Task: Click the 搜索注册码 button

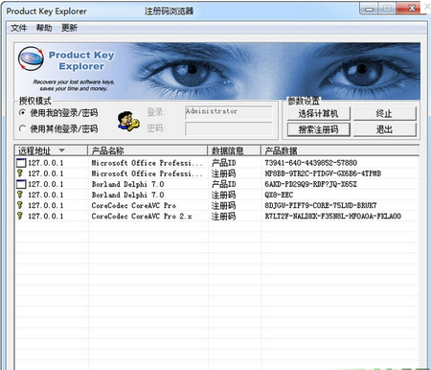Action: (319, 129)
